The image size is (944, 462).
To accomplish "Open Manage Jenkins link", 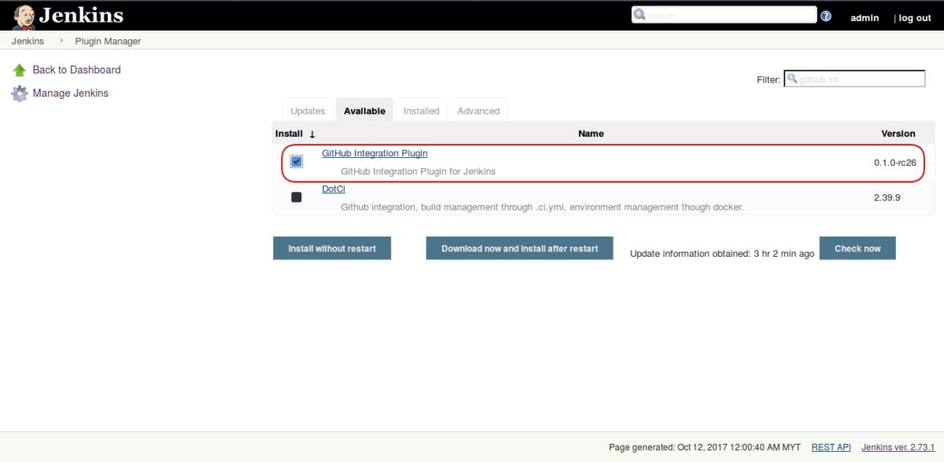I will [70, 93].
